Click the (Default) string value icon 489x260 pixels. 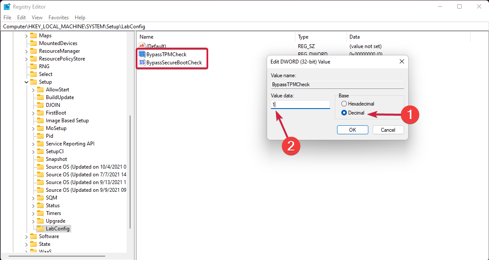tap(142, 46)
